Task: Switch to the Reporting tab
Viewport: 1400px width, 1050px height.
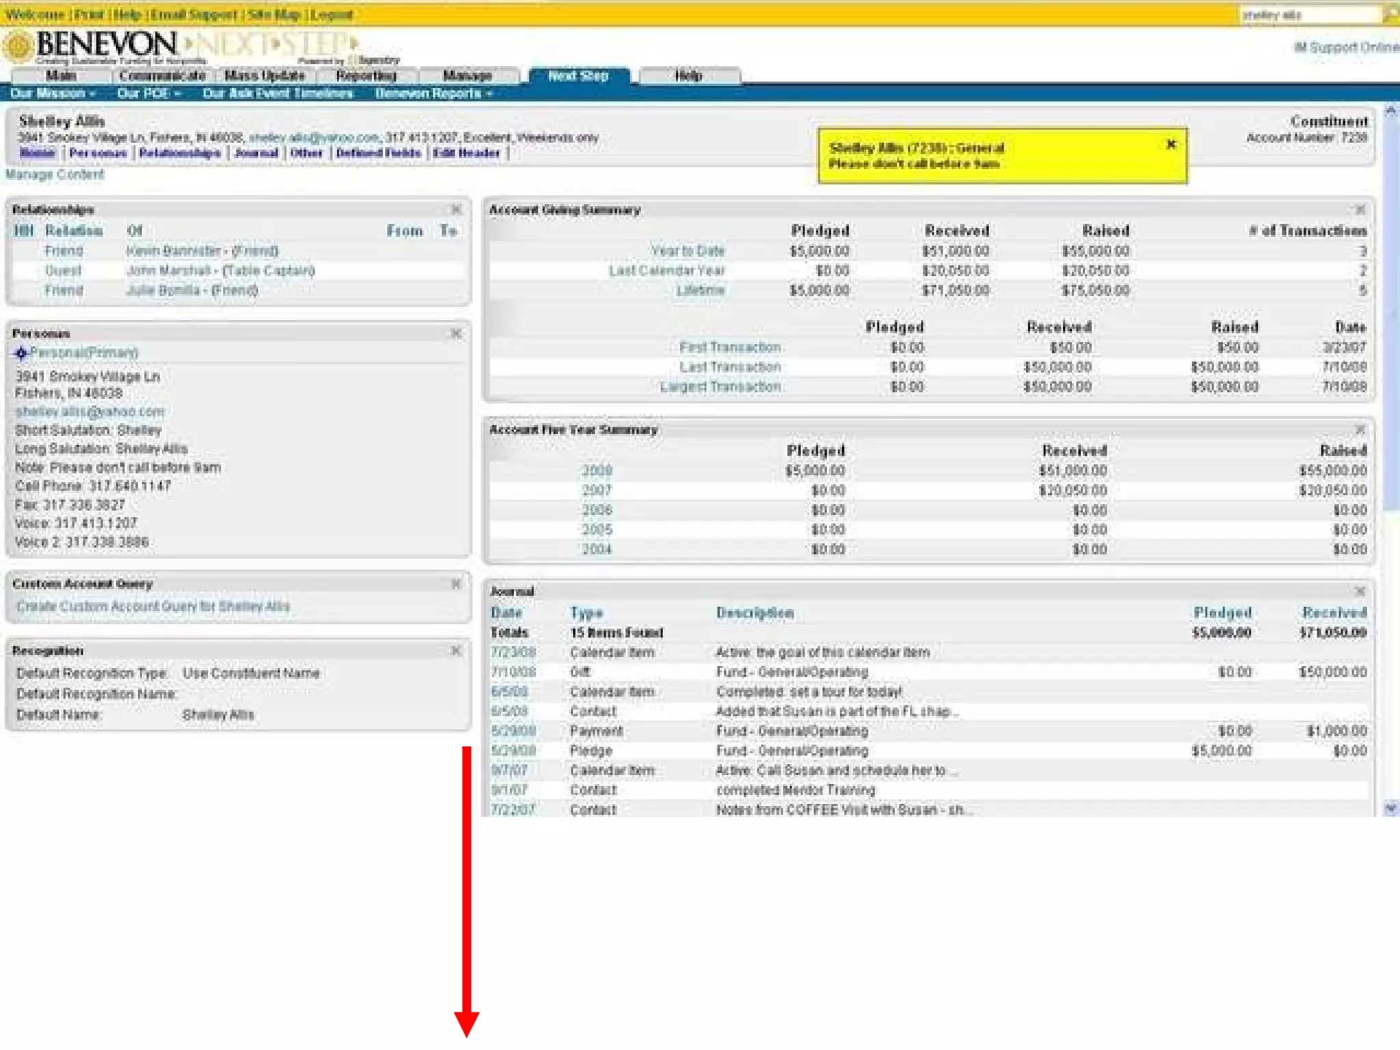Action: 366,76
